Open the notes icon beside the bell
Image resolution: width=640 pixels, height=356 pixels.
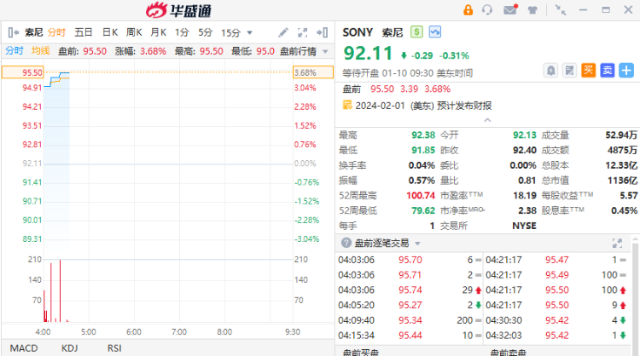coord(570,71)
